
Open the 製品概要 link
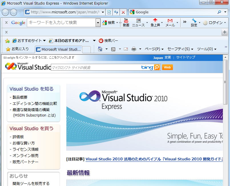20,97
